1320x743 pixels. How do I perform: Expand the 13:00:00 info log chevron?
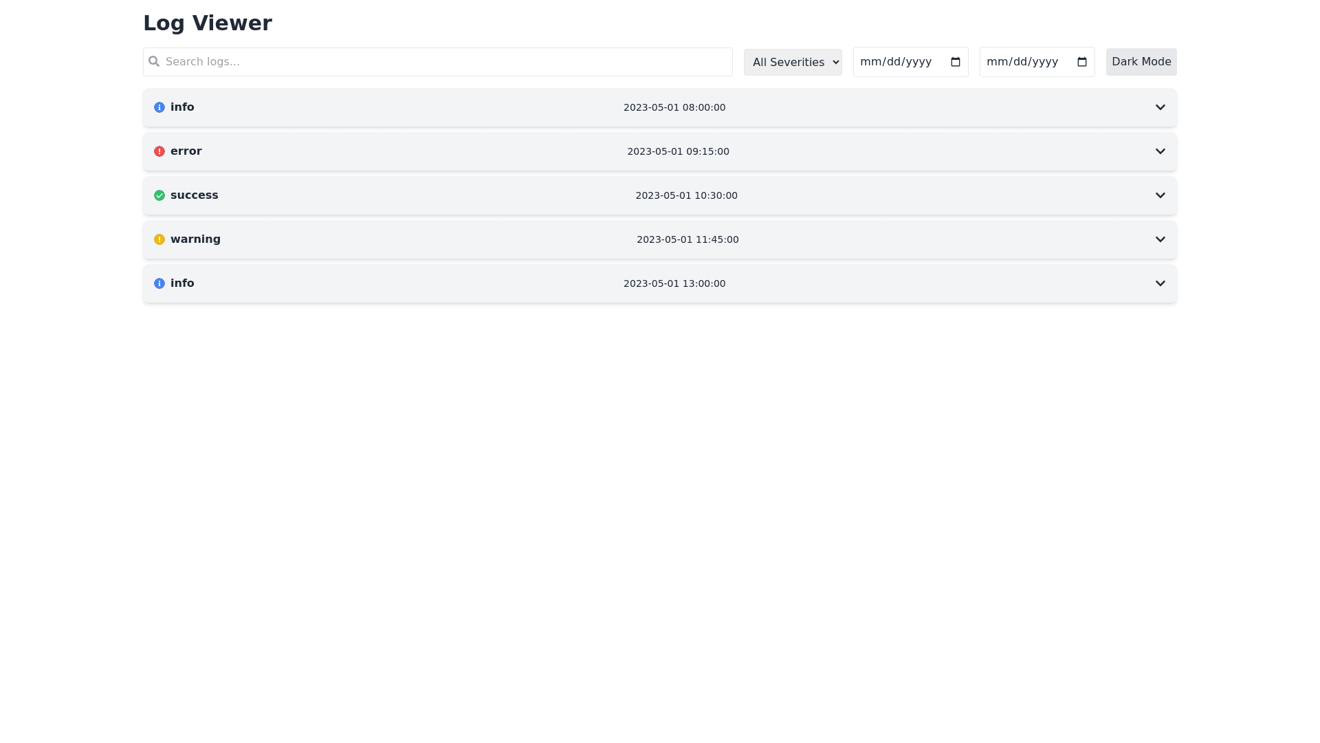[x=1160, y=283]
